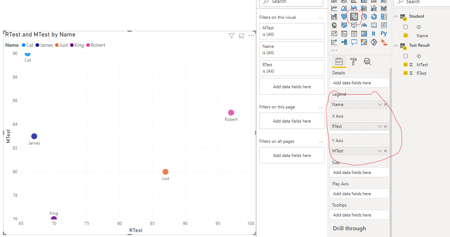Viewport: 450px width, 237px height.
Task: Select the Q&A speech bubble visual
Action: [354, 42]
